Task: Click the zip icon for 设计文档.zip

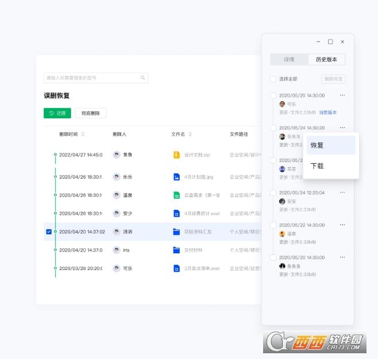Action: coord(176,155)
